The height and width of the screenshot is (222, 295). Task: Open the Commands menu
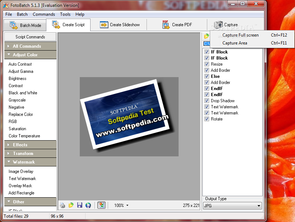[44, 14]
